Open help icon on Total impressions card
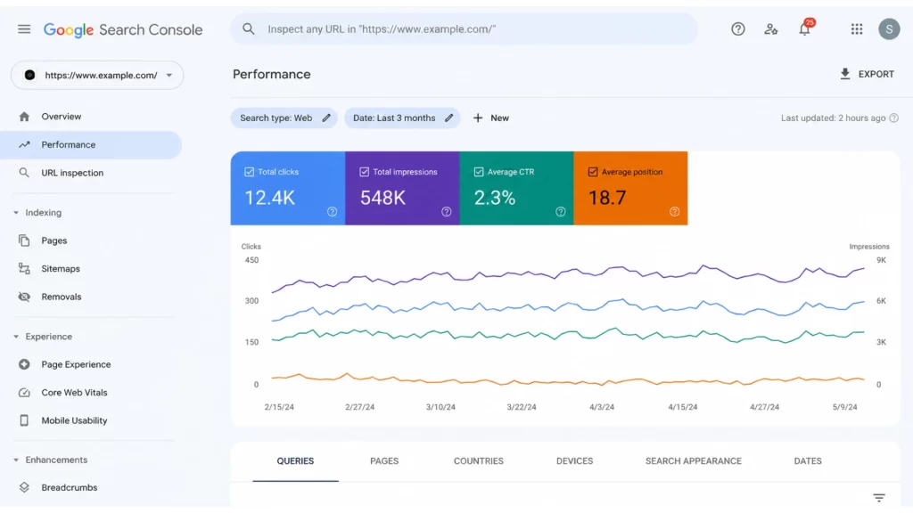Viewport: 913px width, 513px height. pyautogui.click(x=446, y=212)
